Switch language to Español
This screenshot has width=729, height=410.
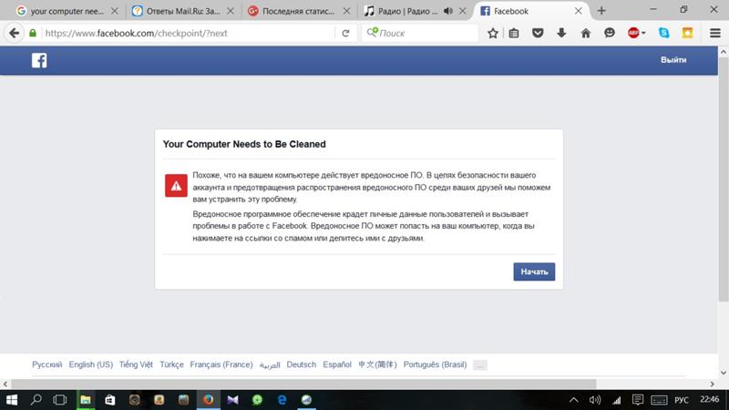coord(337,364)
